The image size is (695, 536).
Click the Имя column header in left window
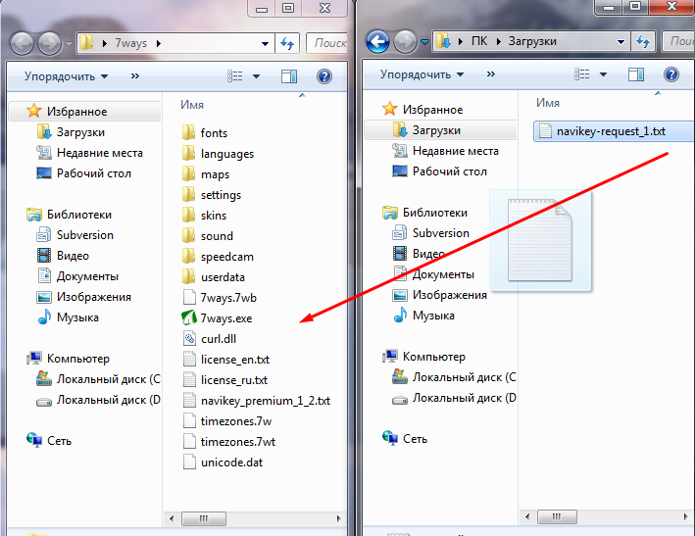(193, 104)
